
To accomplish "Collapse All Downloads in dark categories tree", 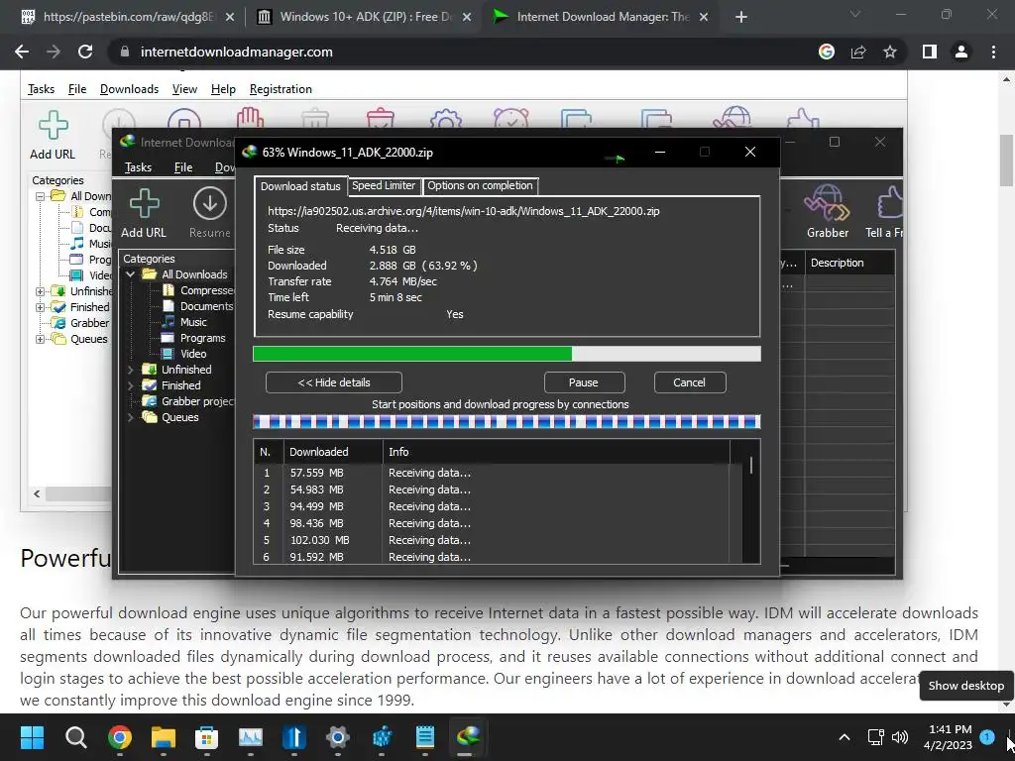I will pyautogui.click(x=130, y=274).
